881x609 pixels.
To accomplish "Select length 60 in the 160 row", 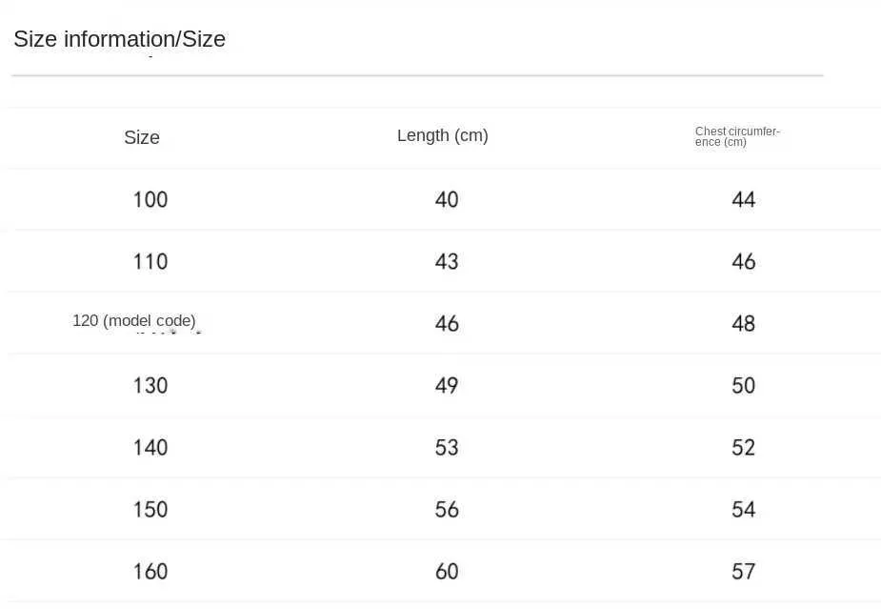I will pyautogui.click(x=447, y=571).
